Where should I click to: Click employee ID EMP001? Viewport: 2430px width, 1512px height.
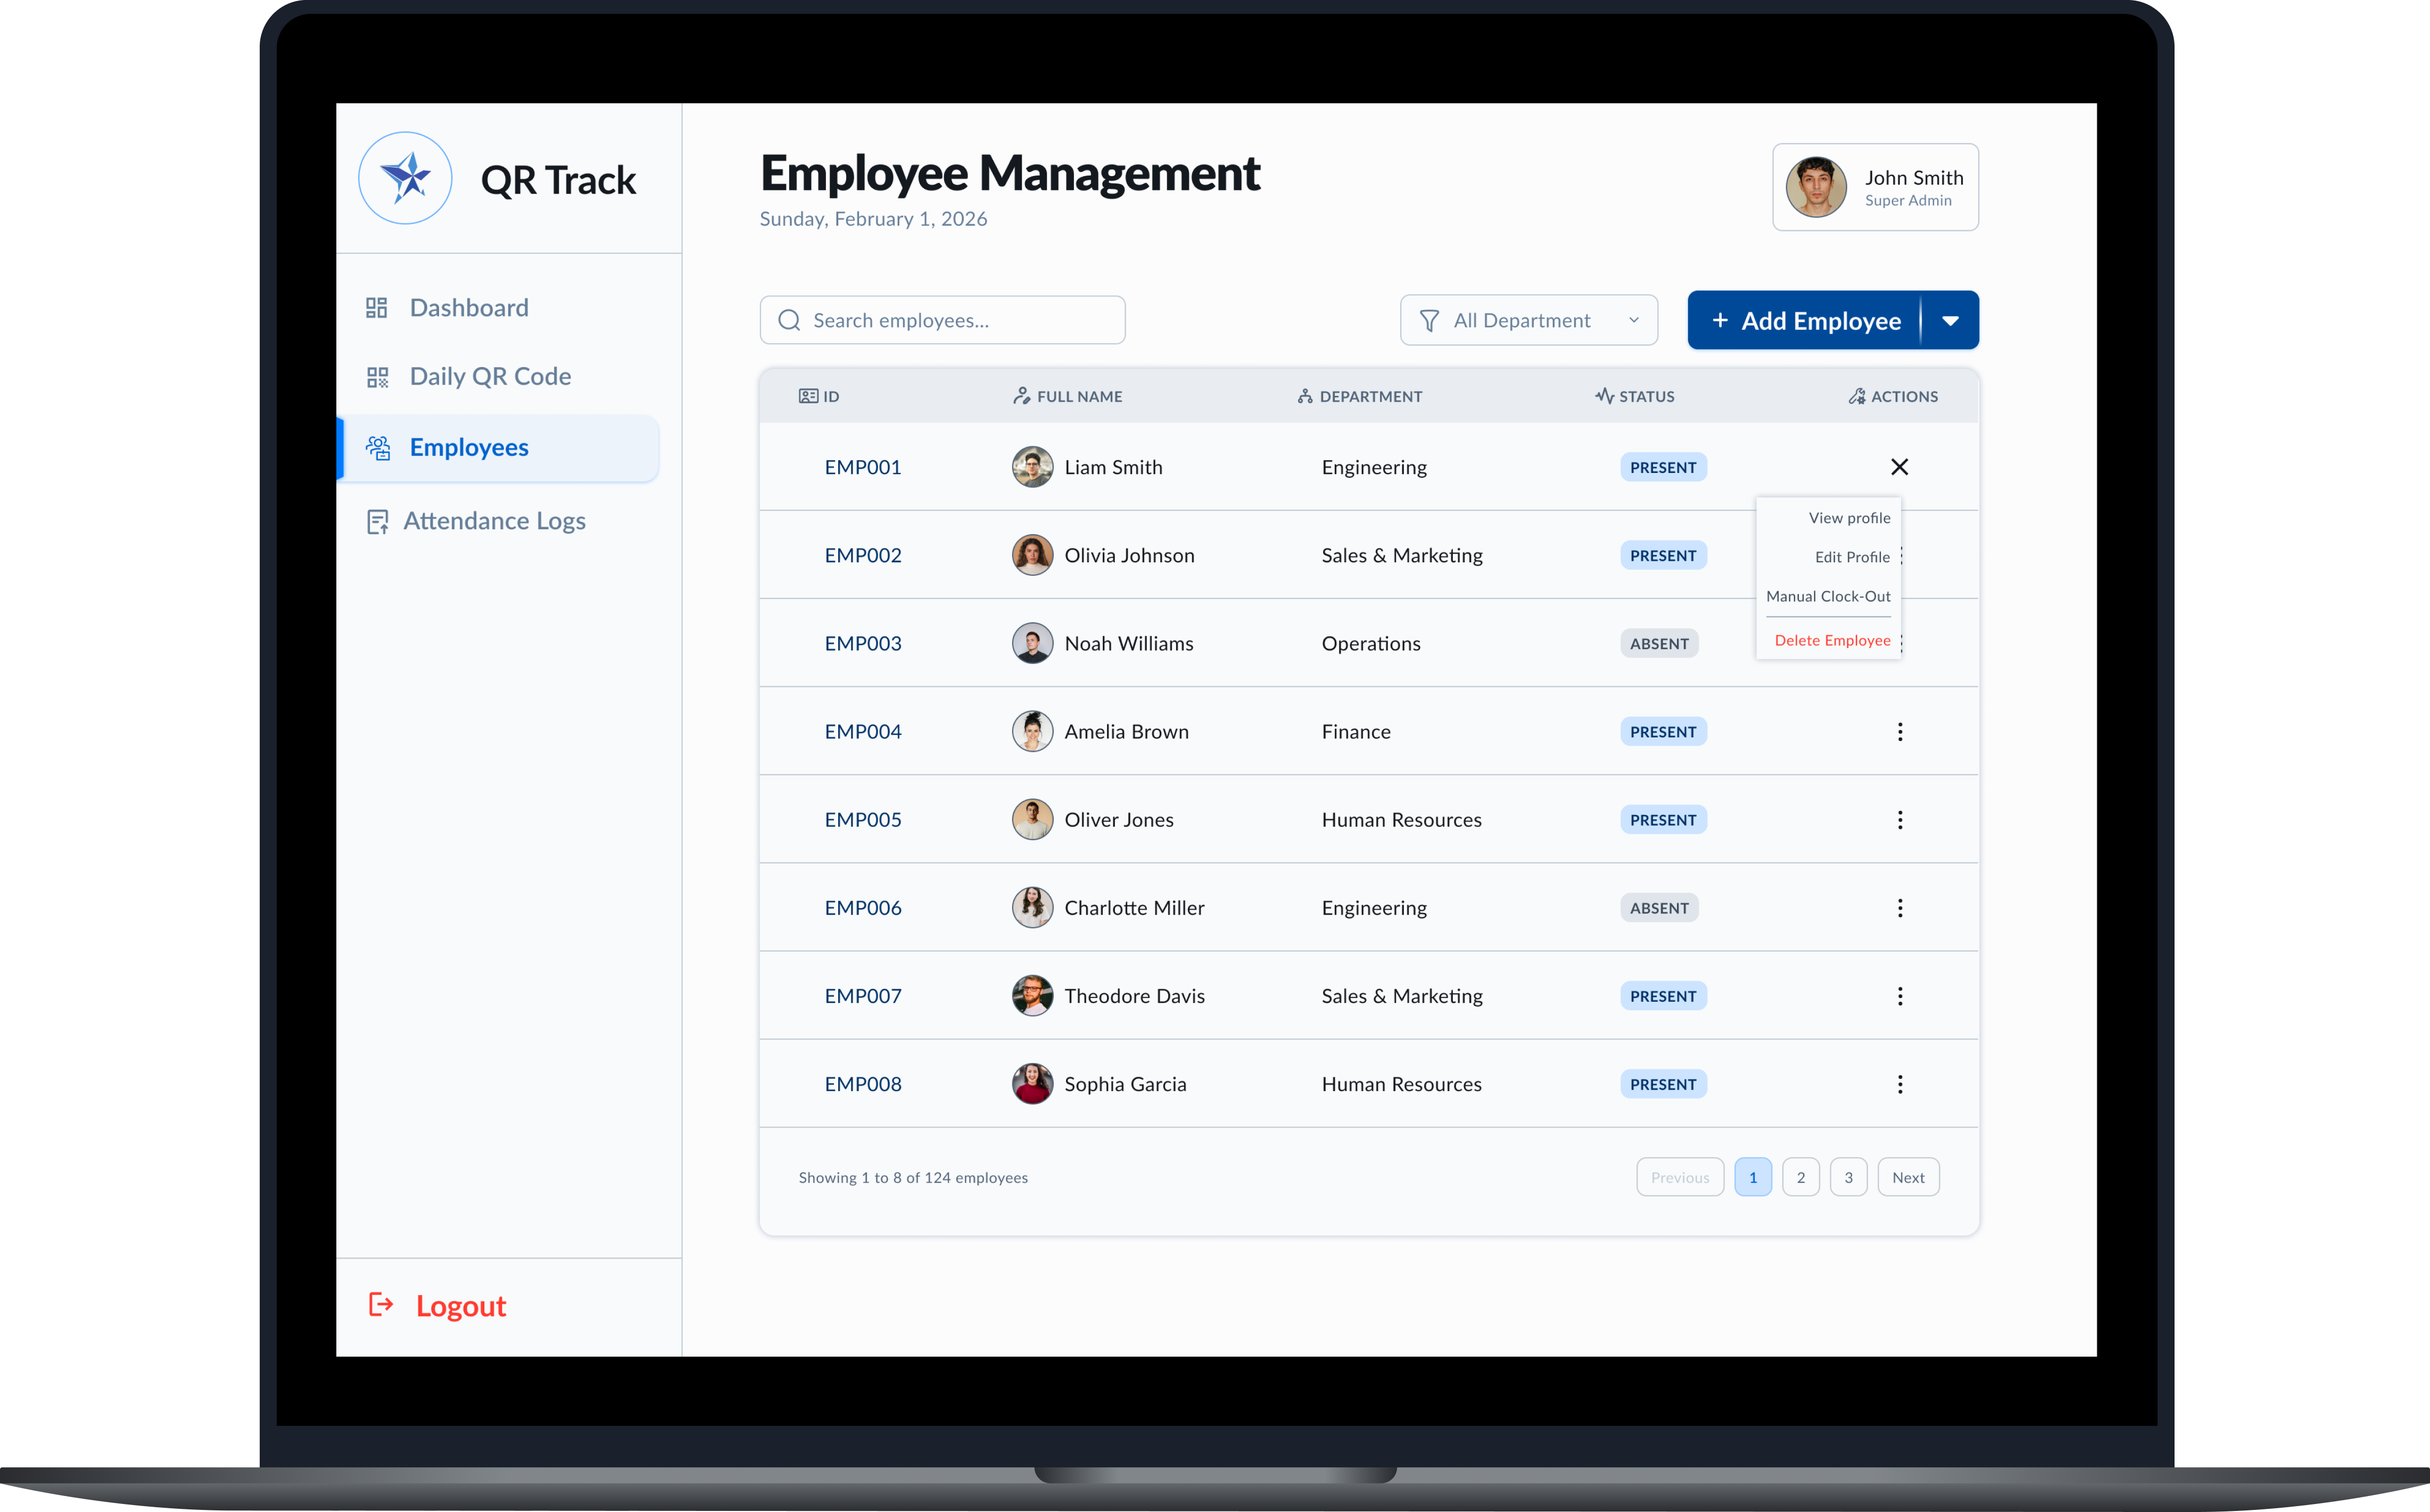tap(863, 467)
